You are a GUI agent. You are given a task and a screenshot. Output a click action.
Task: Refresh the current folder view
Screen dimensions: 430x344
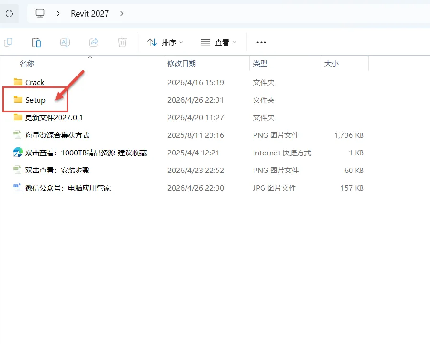[10, 13]
